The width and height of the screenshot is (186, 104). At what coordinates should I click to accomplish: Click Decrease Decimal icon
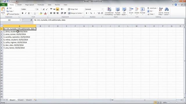pos(102,13)
